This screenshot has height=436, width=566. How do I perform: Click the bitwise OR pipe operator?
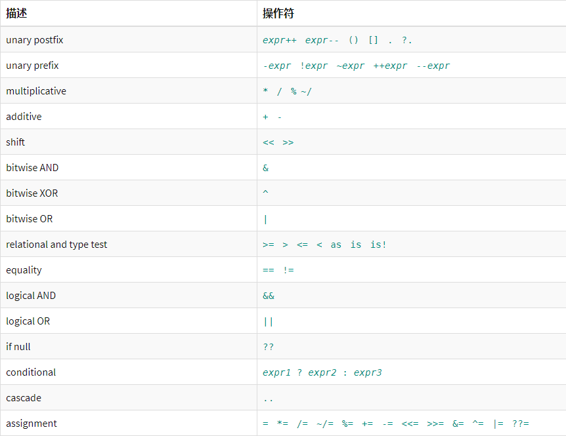pos(265,219)
